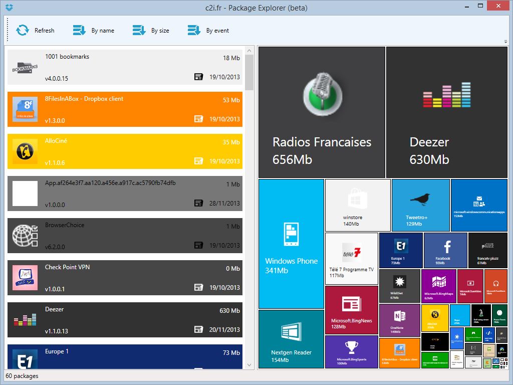This screenshot has height=385, width=513.
Task: Select the Deezer 630Mb treemap tile
Action: click(x=446, y=112)
